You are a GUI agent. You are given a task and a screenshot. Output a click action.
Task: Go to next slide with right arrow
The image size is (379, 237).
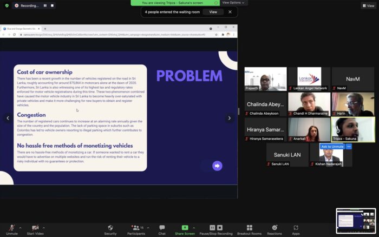tap(229, 118)
